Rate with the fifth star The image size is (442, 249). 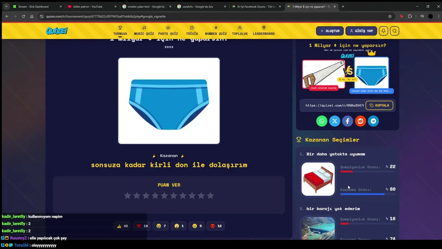click(164, 196)
